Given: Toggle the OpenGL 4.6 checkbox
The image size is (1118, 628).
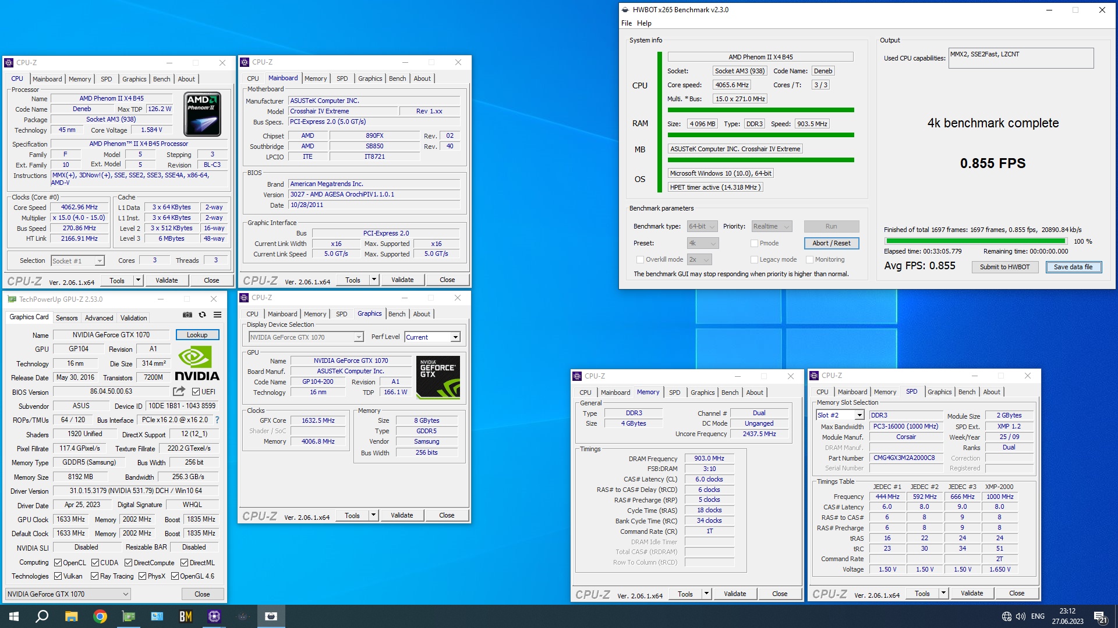Looking at the screenshot, I should (x=175, y=576).
